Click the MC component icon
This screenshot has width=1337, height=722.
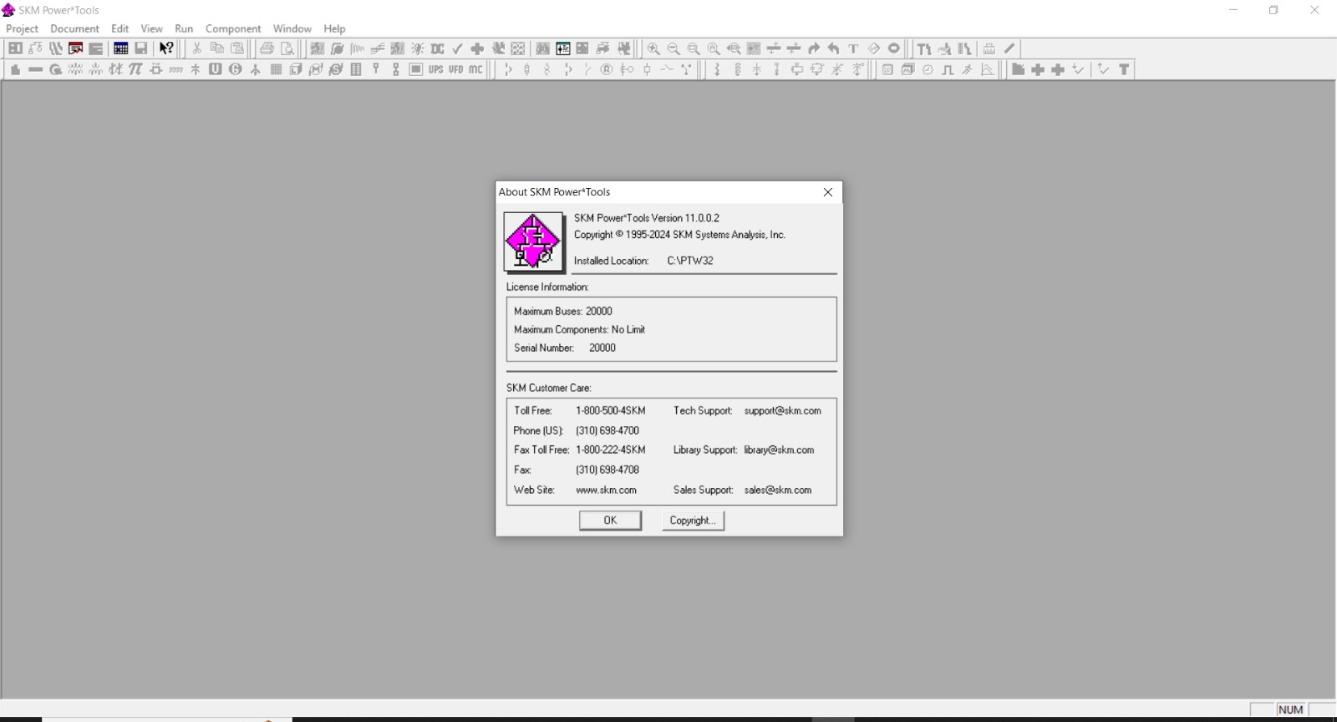pos(475,69)
